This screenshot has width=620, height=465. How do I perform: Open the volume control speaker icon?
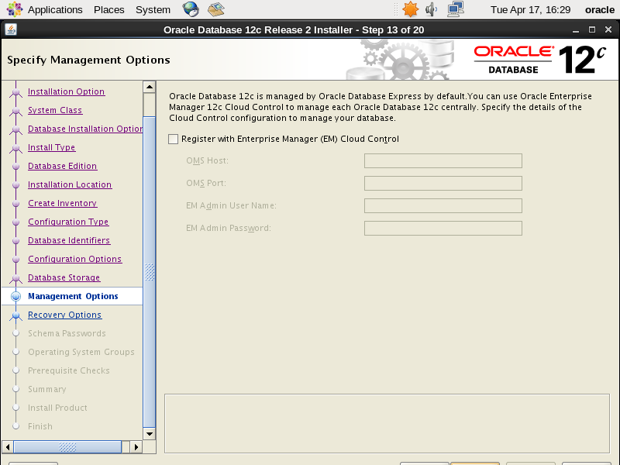(x=431, y=9)
